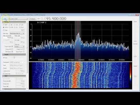Click the left panel's vertical scrollbar
Screen dimensions: 140x105
click(x=27, y=48)
